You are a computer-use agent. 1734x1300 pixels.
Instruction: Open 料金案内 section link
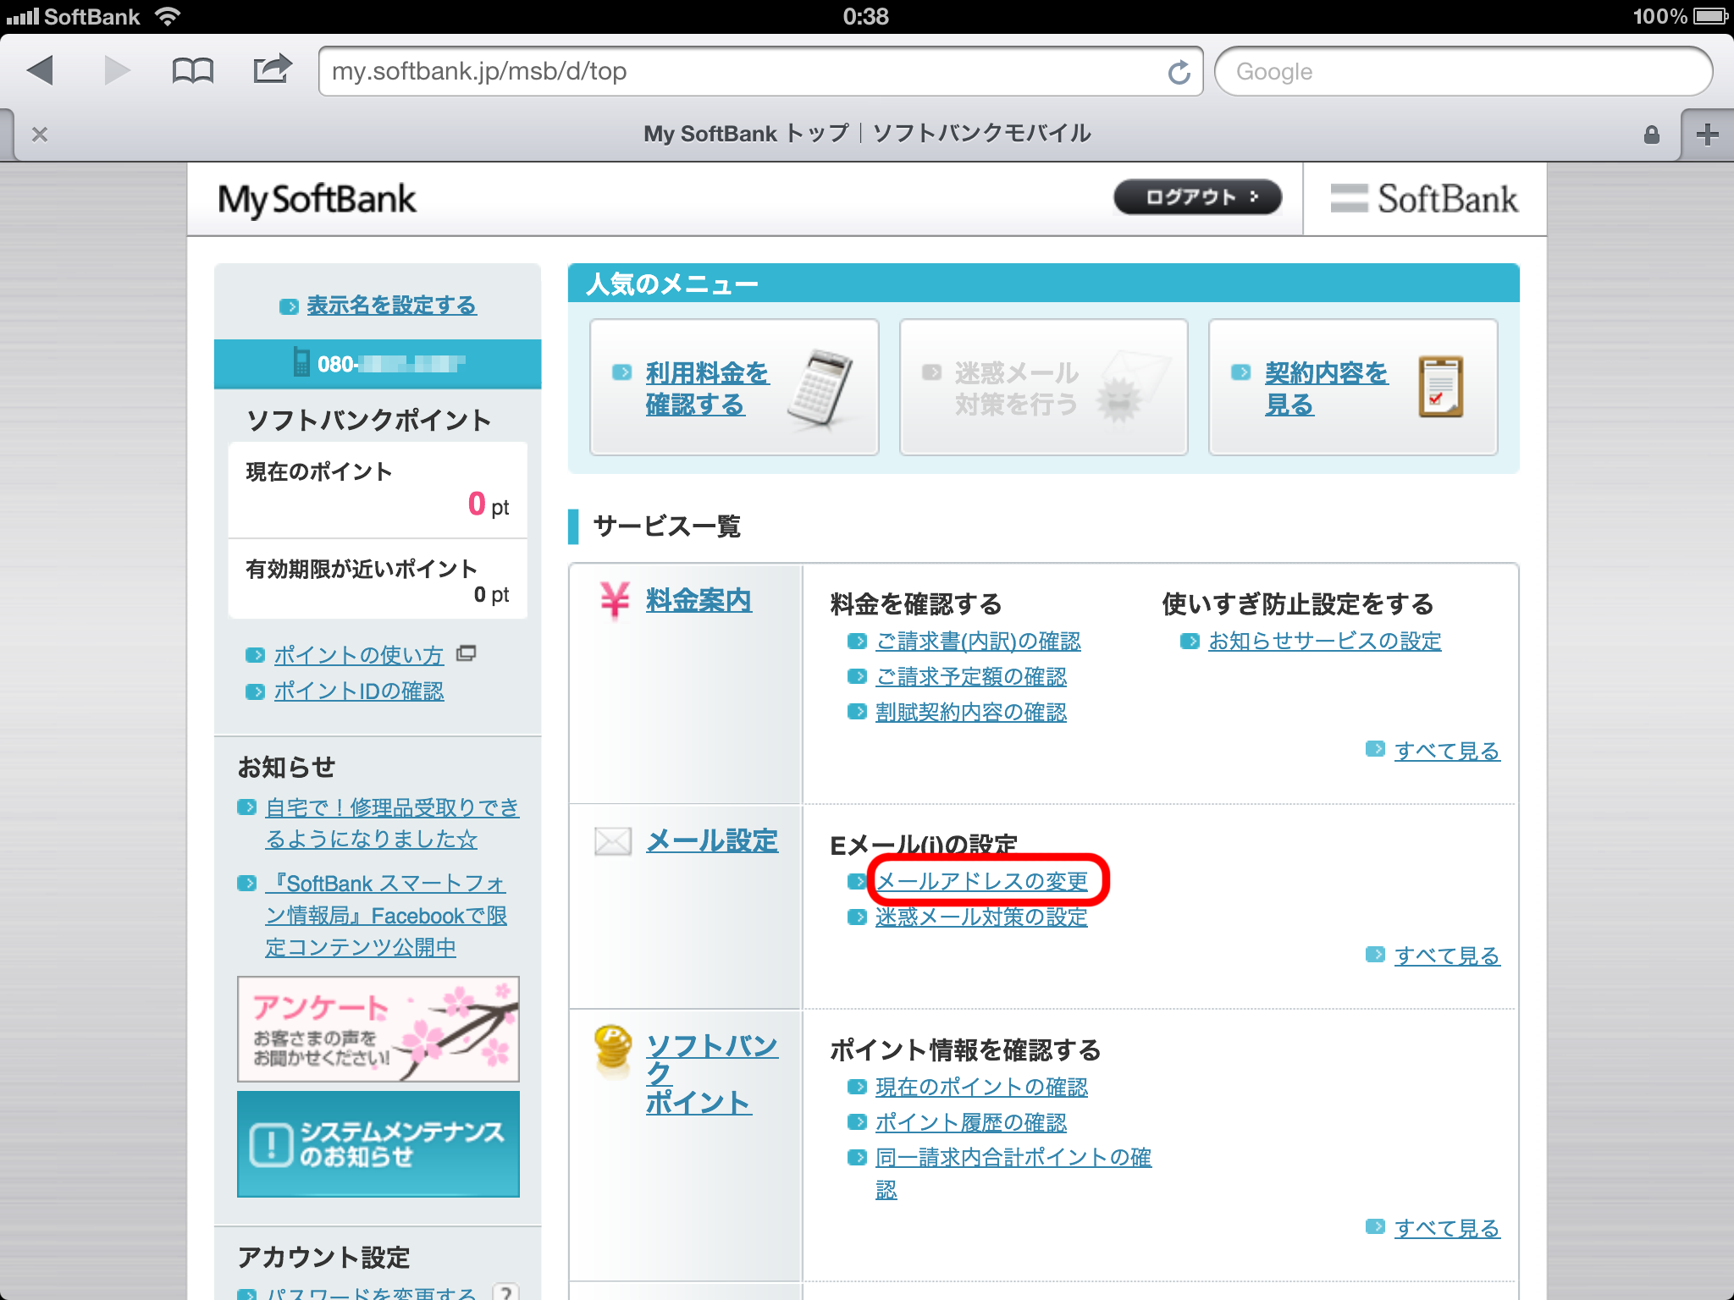pos(699,600)
